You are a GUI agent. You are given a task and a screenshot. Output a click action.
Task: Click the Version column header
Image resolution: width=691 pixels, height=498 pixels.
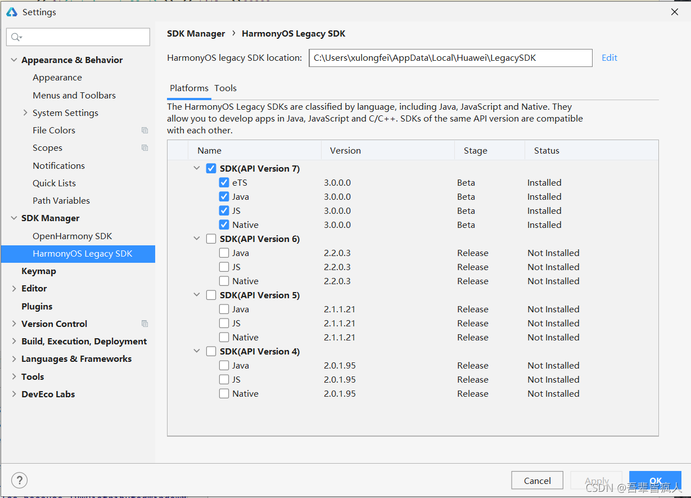coord(388,151)
